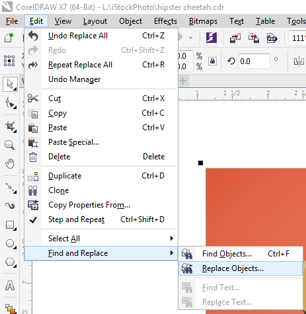Activate the Text tool
Image resolution: width=306 pixels, height=314 pixels.
click(x=10, y=285)
